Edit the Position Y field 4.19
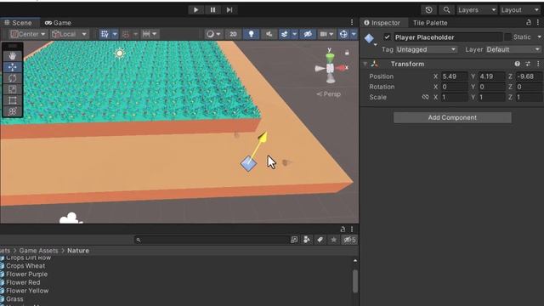The height and width of the screenshot is (306, 544). [x=491, y=76]
